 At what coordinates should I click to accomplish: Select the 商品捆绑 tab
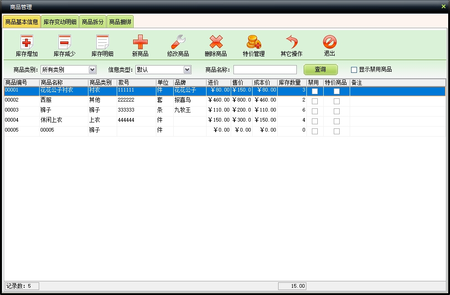point(120,22)
